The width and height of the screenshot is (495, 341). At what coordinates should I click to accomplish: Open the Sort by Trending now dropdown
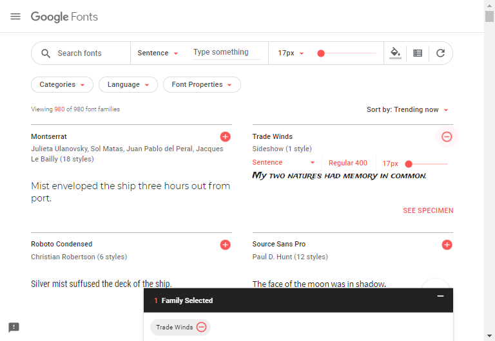click(407, 109)
